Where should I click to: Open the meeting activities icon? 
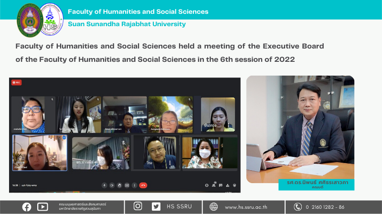click(x=228, y=185)
